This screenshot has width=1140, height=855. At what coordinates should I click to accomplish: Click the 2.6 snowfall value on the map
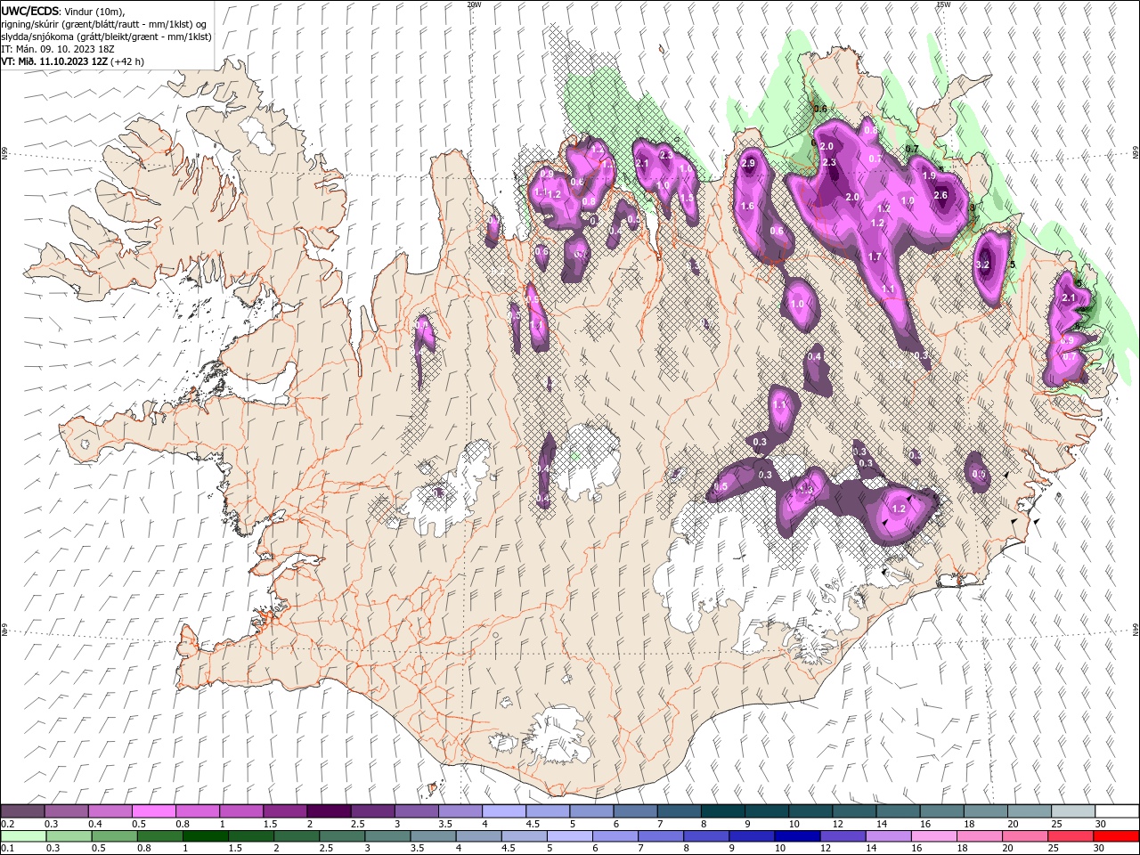(x=940, y=196)
